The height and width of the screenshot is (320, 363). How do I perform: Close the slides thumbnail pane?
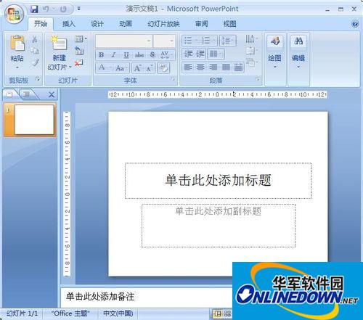(x=52, y=94)
